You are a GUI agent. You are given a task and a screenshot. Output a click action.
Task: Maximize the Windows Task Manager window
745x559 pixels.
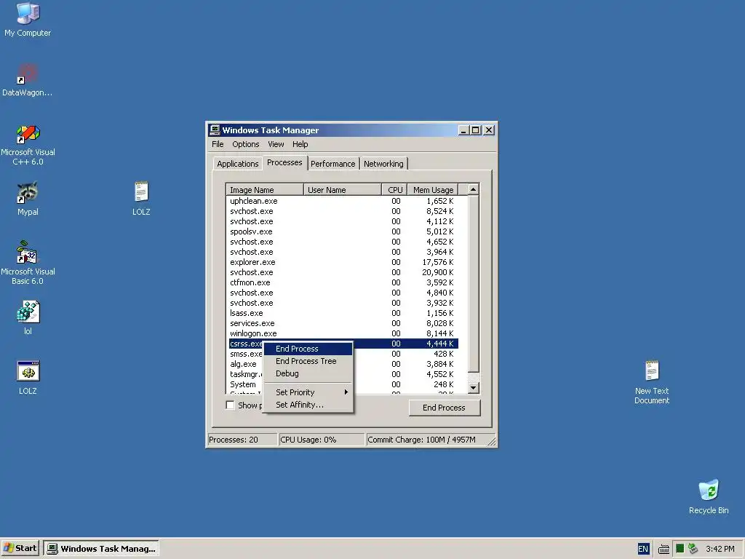click(x=475, y=130)
